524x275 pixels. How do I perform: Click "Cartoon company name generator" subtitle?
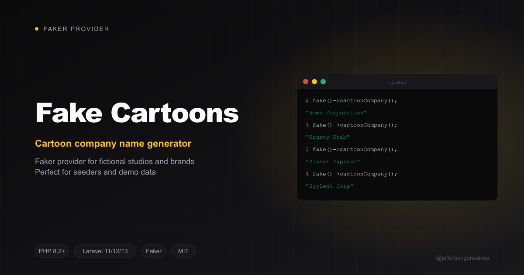[x=113, y=144]
